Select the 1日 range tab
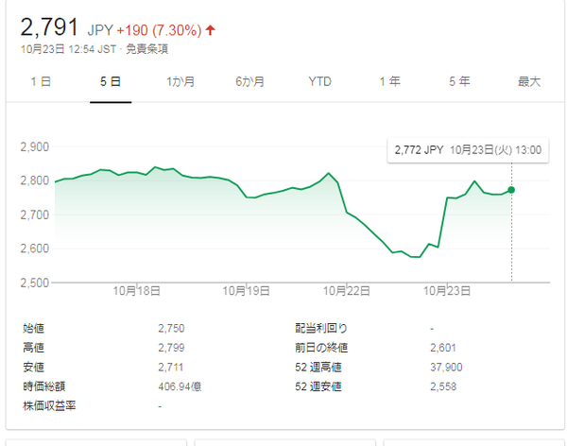 click(x=41, y=81)
